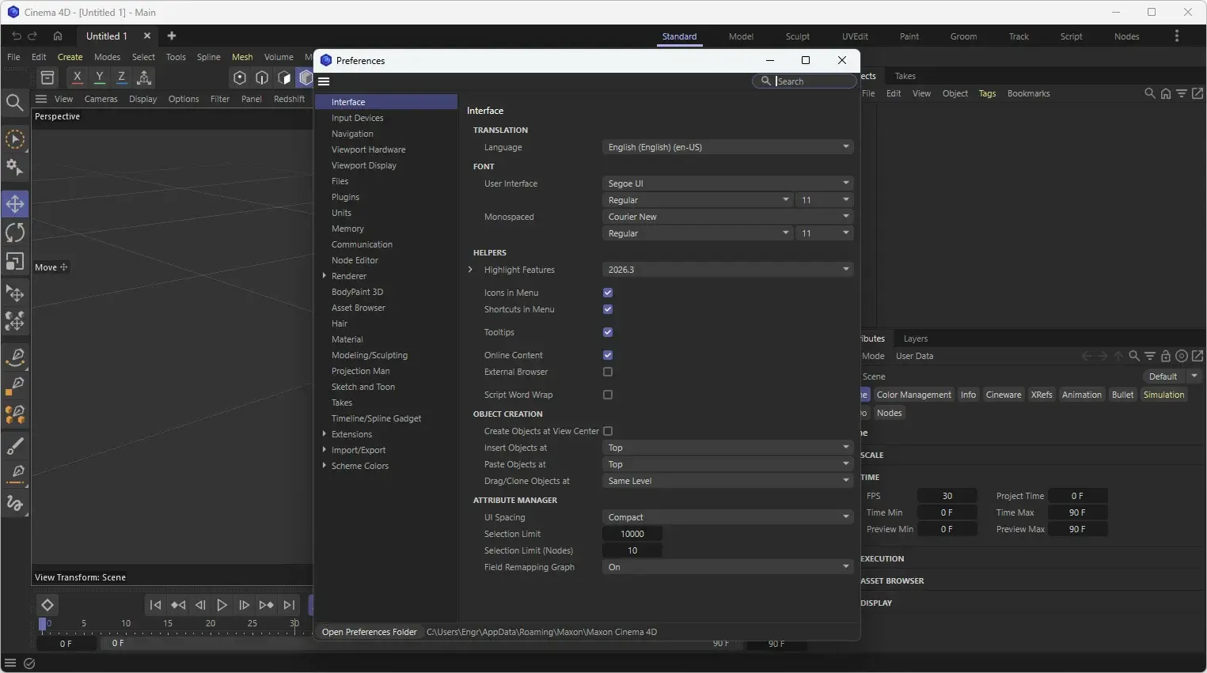Screen dimensions: 1207x673
Task: Switch to the Sculpt layout tab
Action: 797,36
